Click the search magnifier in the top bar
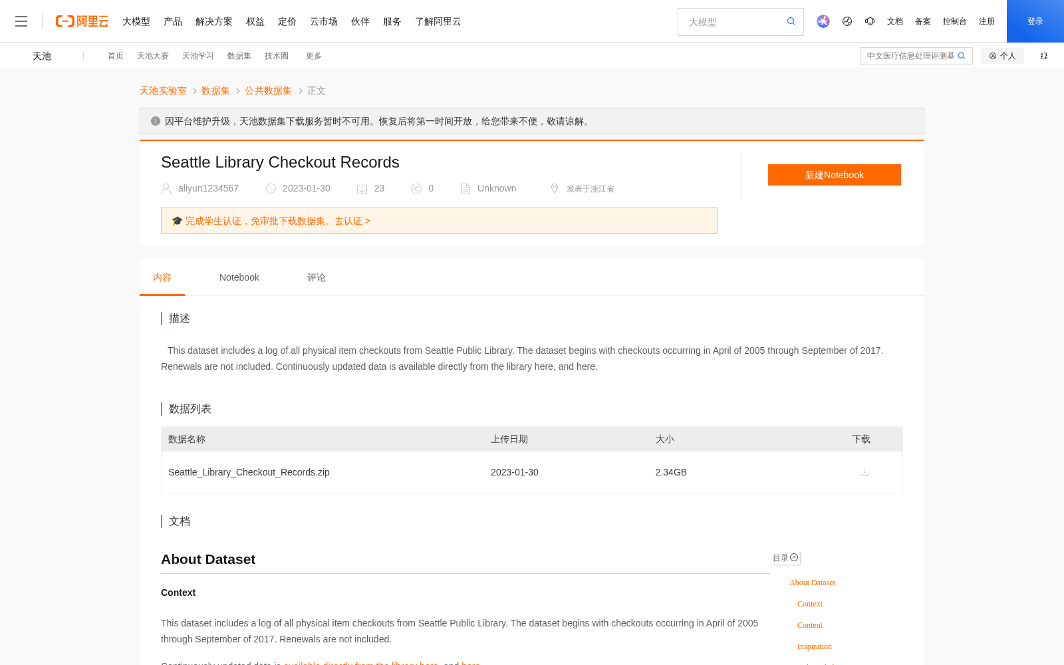The height and width of the screenshot is (665, 1064). [x=791, y=21]
